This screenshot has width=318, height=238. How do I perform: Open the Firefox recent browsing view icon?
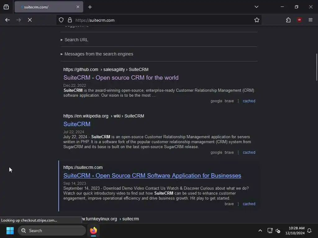pyautogui.click(x=6, y=7)
